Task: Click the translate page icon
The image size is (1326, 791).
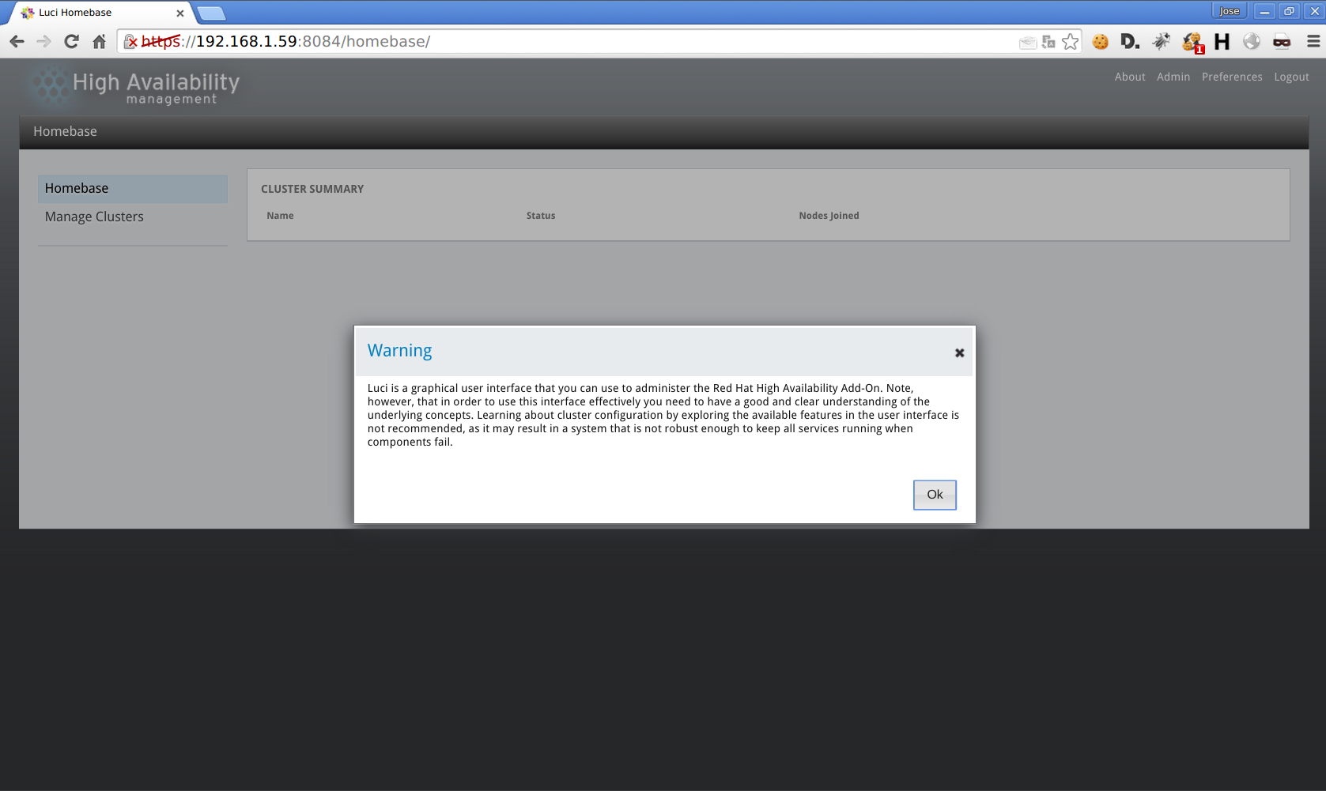Action: [x=1048, y=42]
